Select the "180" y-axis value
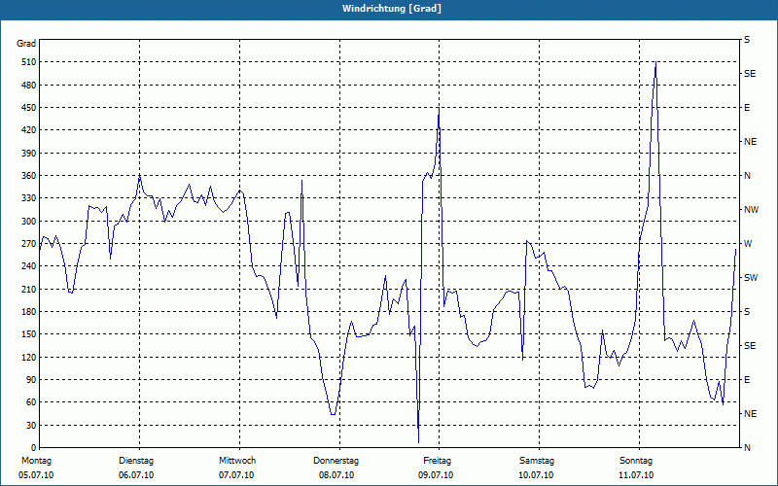778x486 pixels. pyautogui.click(x=29, y=312)
